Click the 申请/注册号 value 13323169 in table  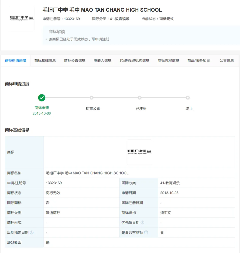pyautogui.click(x=54, y=183)
